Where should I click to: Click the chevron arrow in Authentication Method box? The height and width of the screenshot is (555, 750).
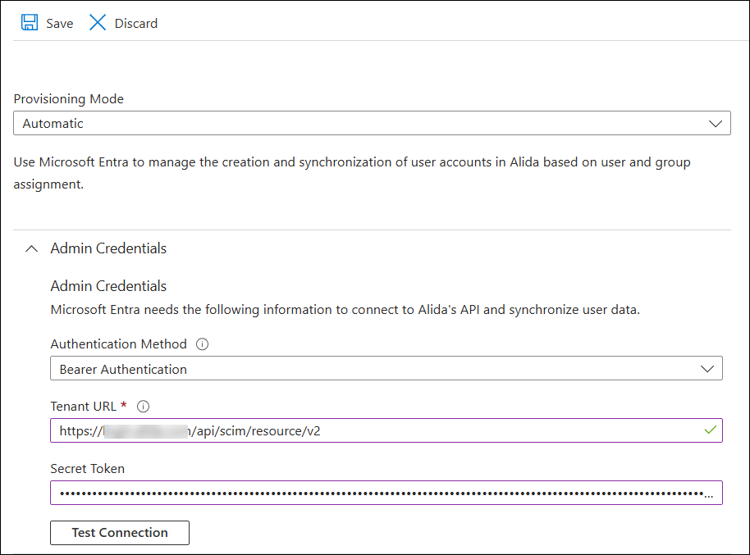pyautogui.click(x=707, y=369)
